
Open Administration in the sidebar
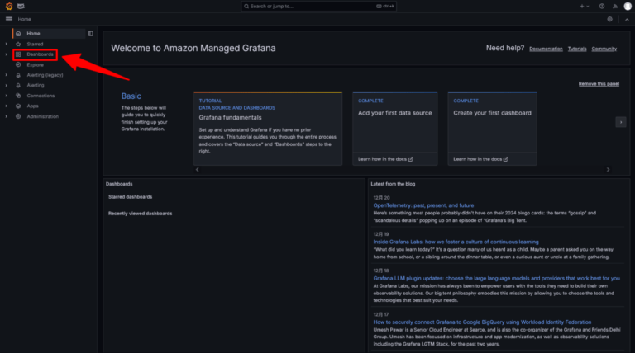tap(42, 116)
